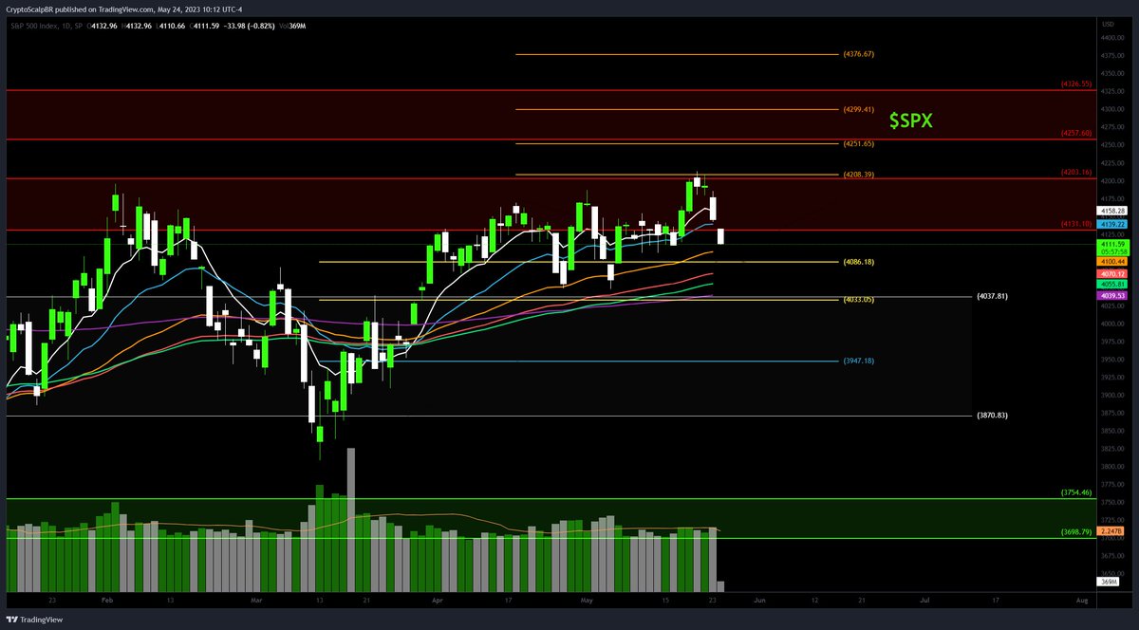Select the (4203.16) red level label
The width and height of the screenshot is (1139, 630).
pos(1077,174)
